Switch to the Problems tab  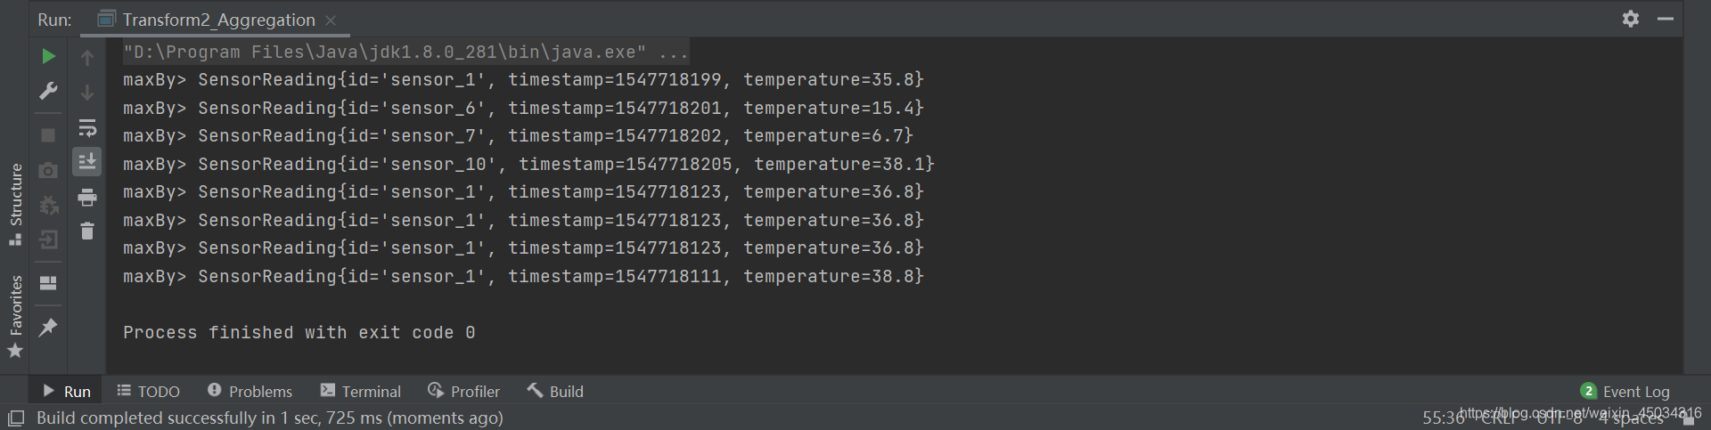coord(250,391)
